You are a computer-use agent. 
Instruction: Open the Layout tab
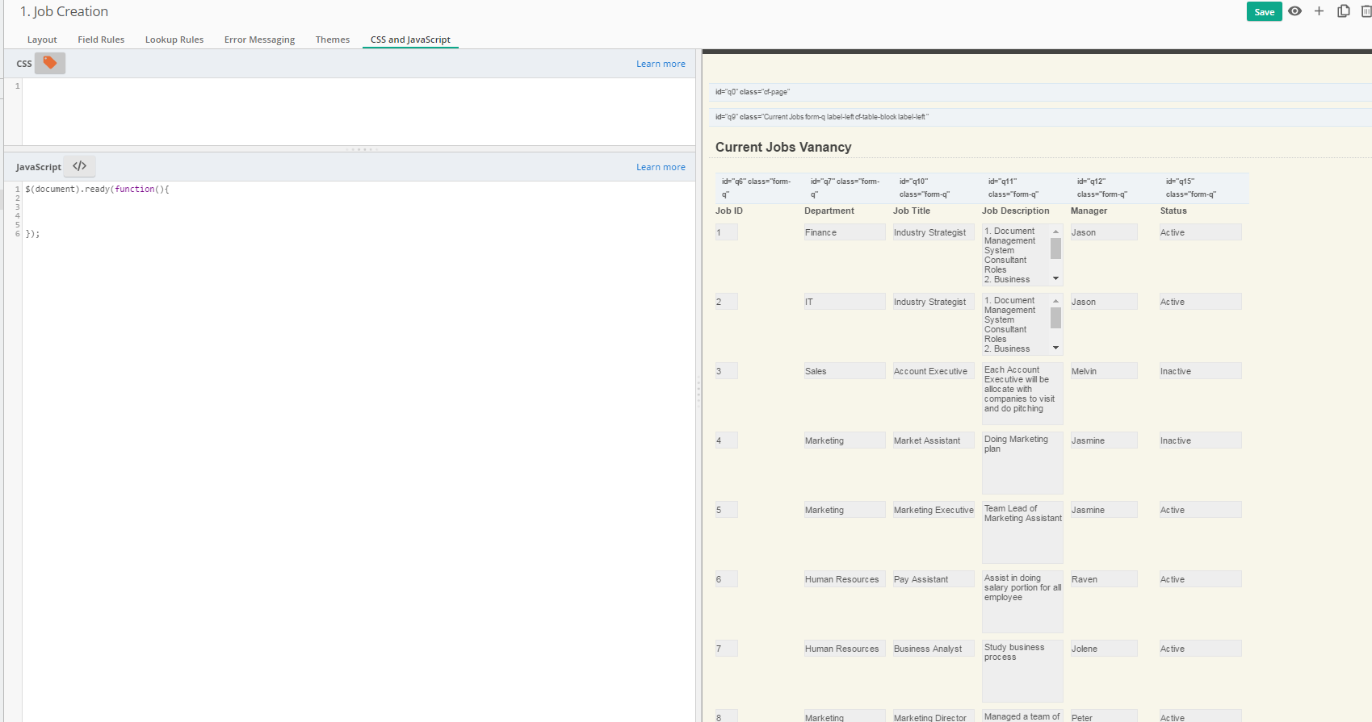[42, 40]
